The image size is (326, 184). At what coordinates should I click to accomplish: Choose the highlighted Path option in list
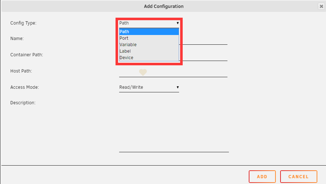coord(149,31)
